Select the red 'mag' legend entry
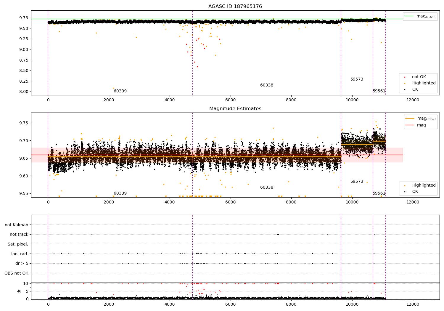Image resolution: width=444 pixels, height=311 pixels. point(422,125)
